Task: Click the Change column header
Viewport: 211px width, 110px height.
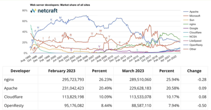Action: [194, 71]
